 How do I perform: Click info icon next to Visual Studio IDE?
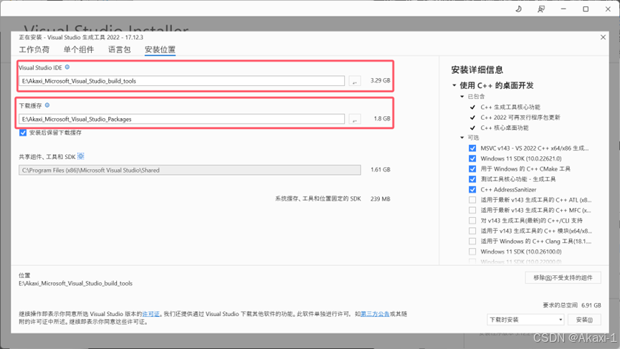(x=67, y=67)
